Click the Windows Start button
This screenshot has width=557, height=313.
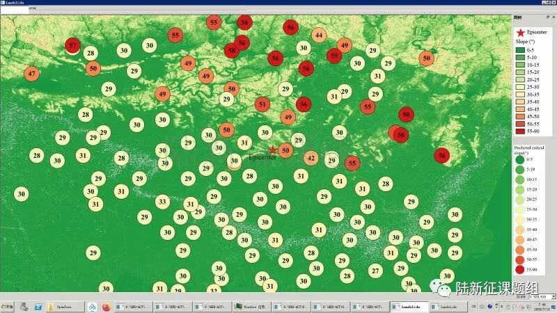7,306
